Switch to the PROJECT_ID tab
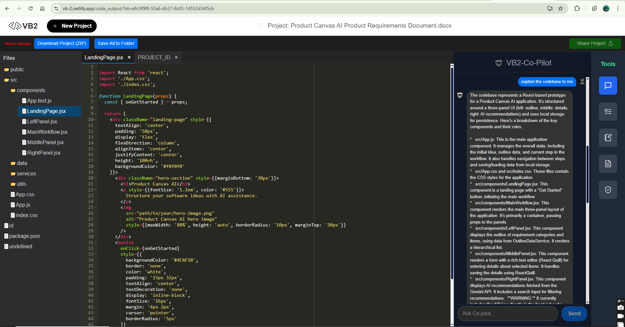Viewport: 625px width, 327px height. point(154,57)
